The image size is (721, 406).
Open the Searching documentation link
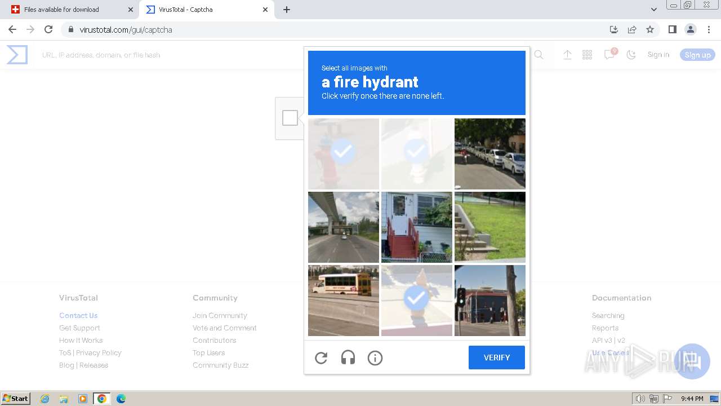point(608,315)
